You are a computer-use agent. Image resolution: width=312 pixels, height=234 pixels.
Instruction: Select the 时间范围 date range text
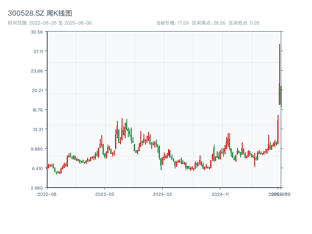pos(50,23)
